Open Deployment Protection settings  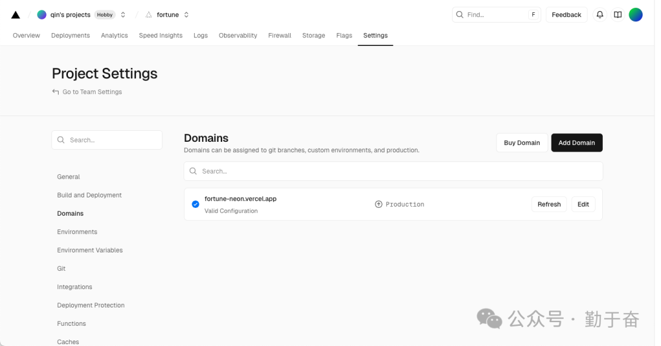click(91, 305)
